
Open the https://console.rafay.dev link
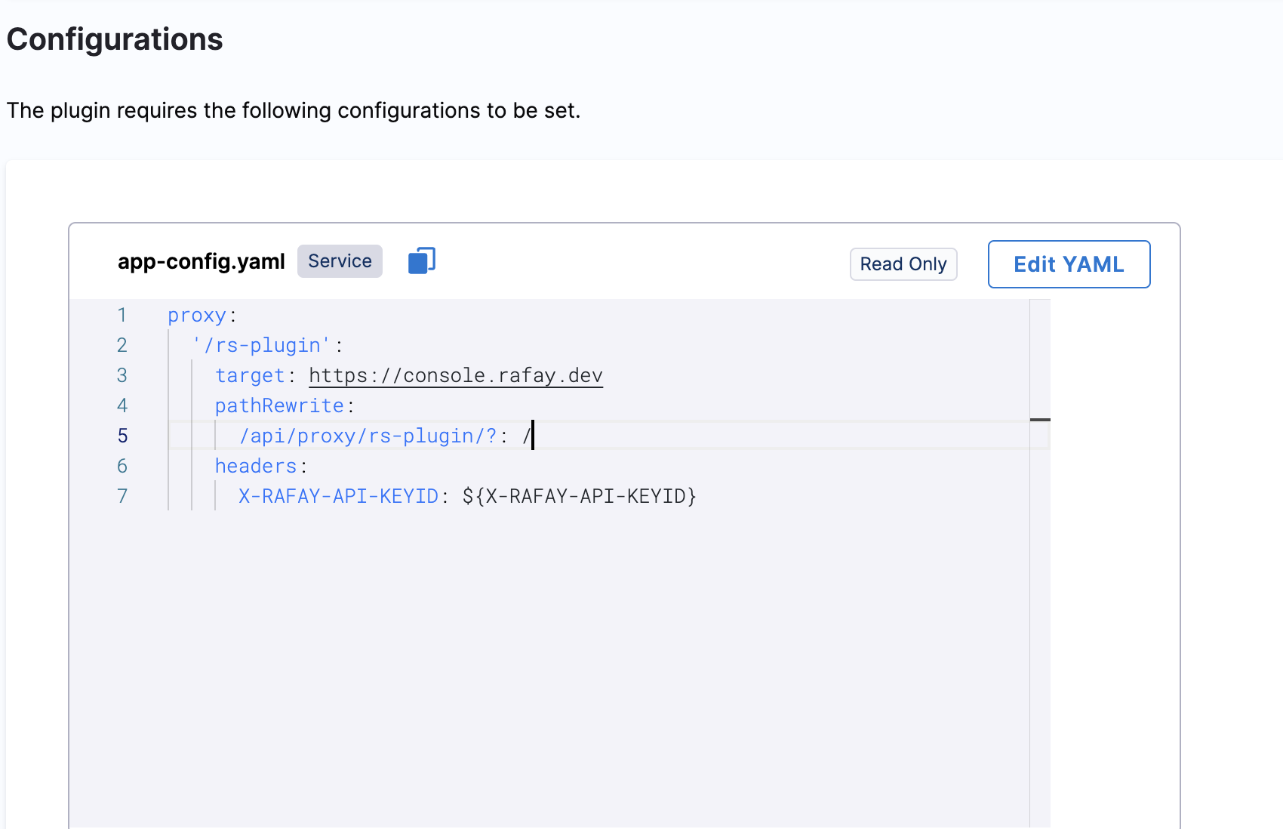click(455, 375)
